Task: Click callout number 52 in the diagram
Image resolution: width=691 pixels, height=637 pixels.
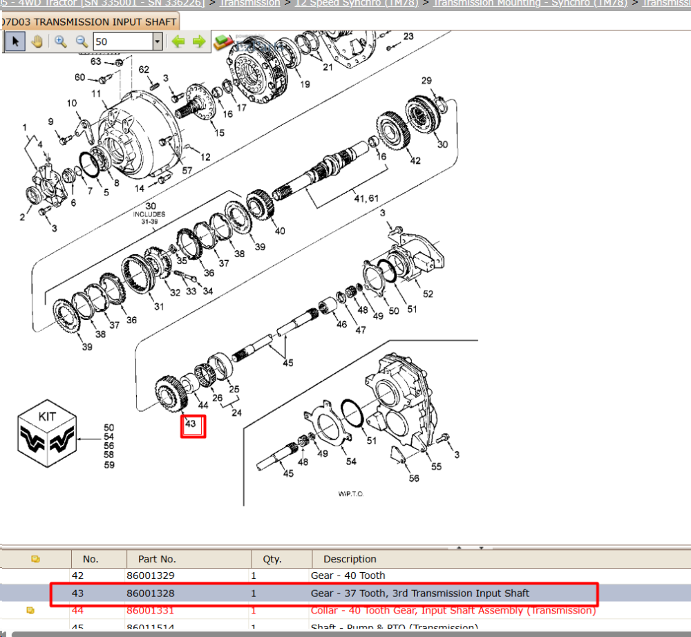Action: [428, 294]
